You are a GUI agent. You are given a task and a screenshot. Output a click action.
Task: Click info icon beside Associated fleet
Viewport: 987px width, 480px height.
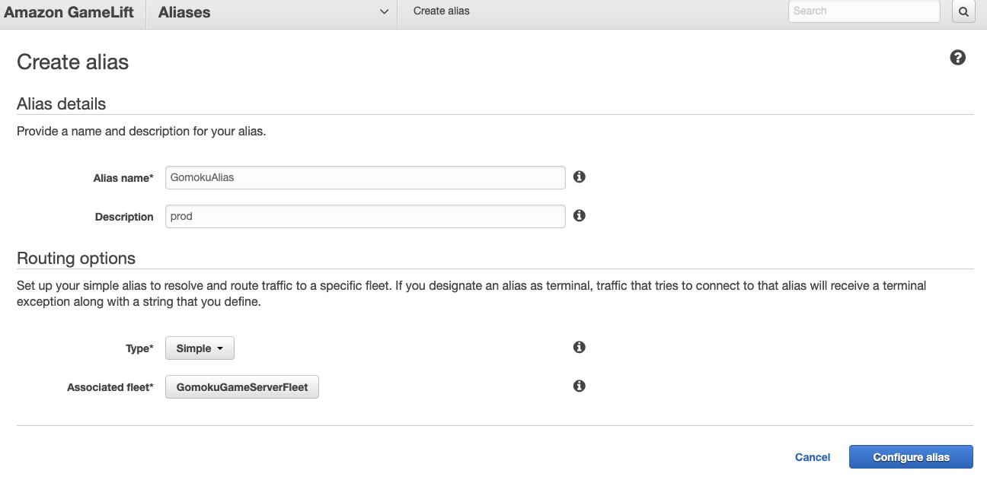point(579,386)
